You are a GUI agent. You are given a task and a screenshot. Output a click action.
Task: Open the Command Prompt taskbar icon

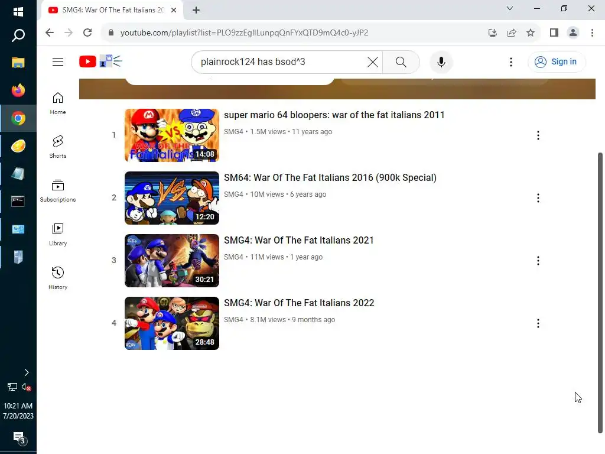coord(18,201)
